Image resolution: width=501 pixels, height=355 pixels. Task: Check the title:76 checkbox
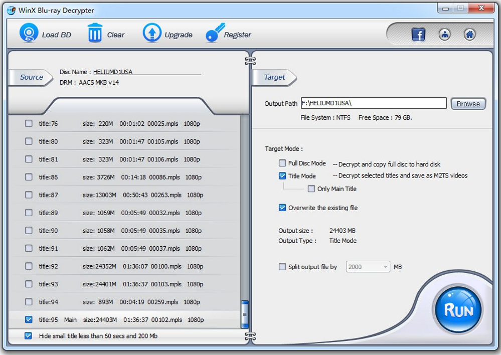pos(29,123)
